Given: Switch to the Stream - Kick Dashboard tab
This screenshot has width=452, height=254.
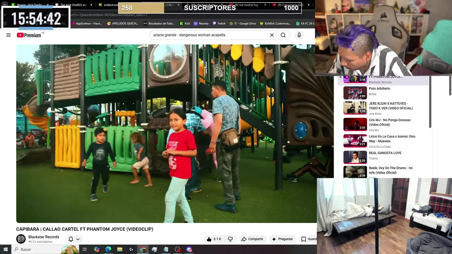Looking at the screenshot, I should (30, 5).
